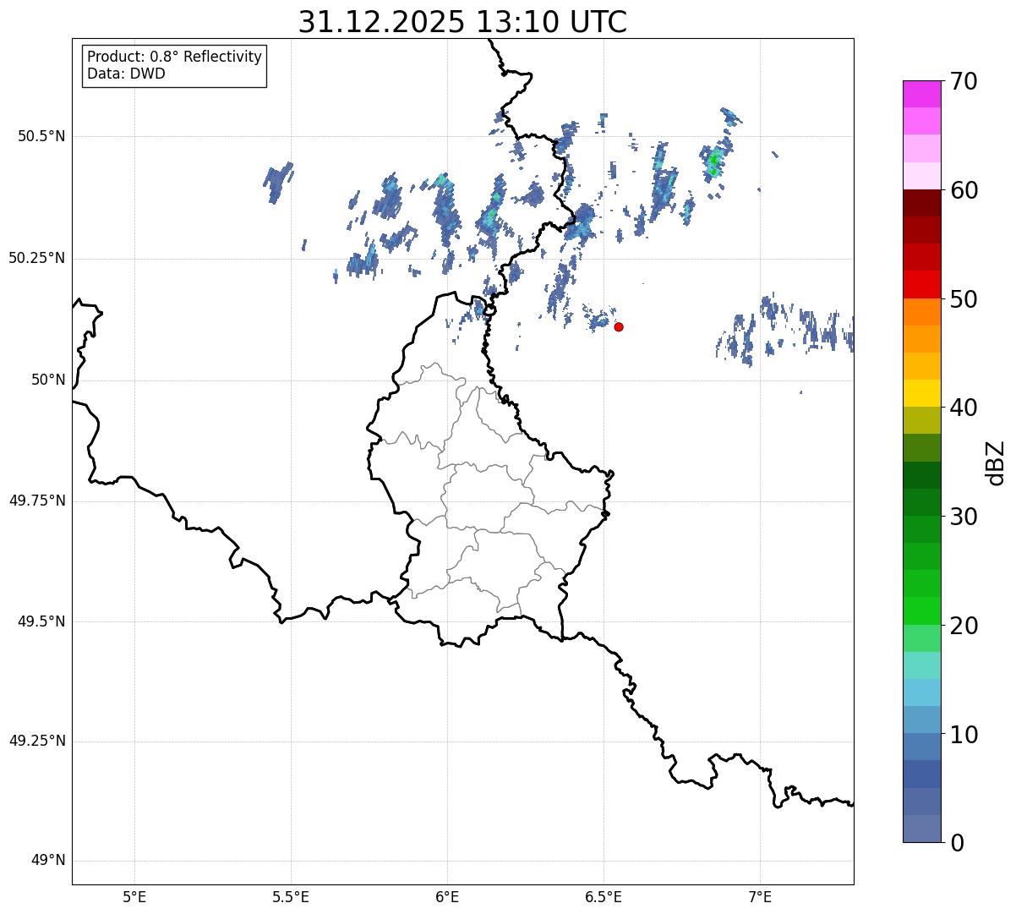Click the yellow swatch just above 40 dBZ
This screenshot has height=914, width=1016.
click(x=921, y=393)
